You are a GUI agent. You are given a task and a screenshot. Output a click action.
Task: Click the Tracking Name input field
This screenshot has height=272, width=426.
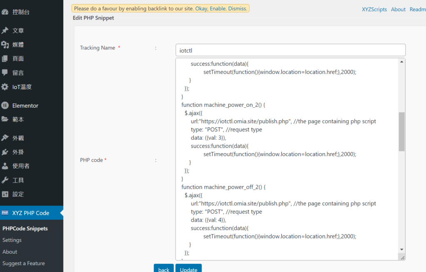[290, 50]
